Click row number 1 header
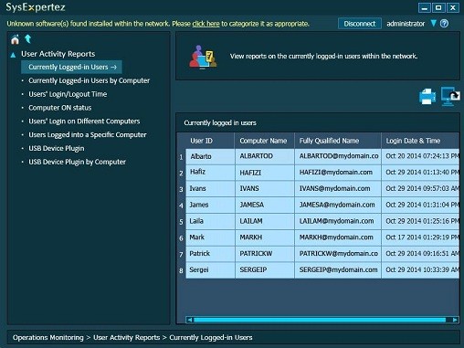 181,157
